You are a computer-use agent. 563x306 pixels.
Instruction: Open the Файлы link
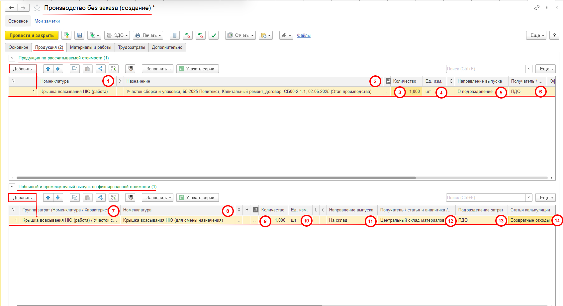(x=304, y=36)
